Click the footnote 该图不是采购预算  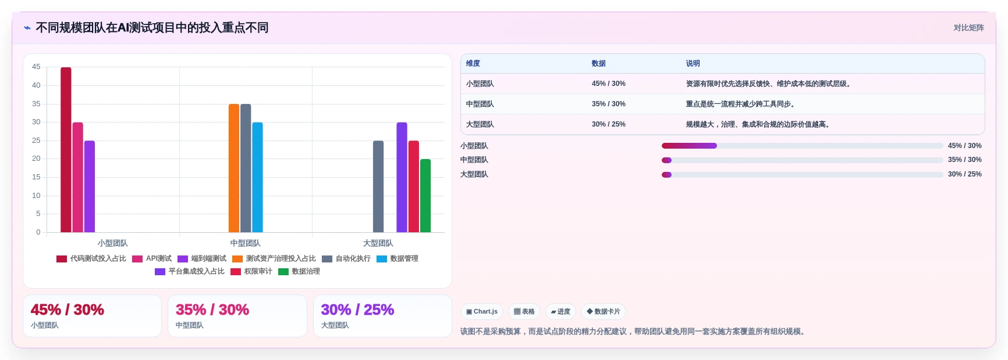[x=633, y=332]
